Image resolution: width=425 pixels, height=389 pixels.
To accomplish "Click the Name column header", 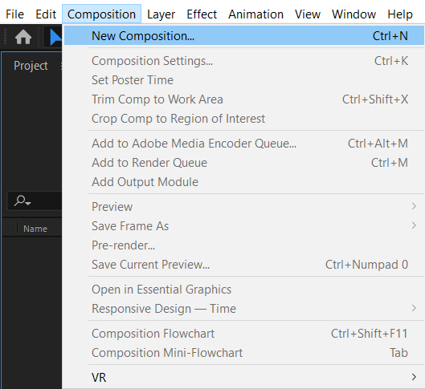I will pos(35,229).
